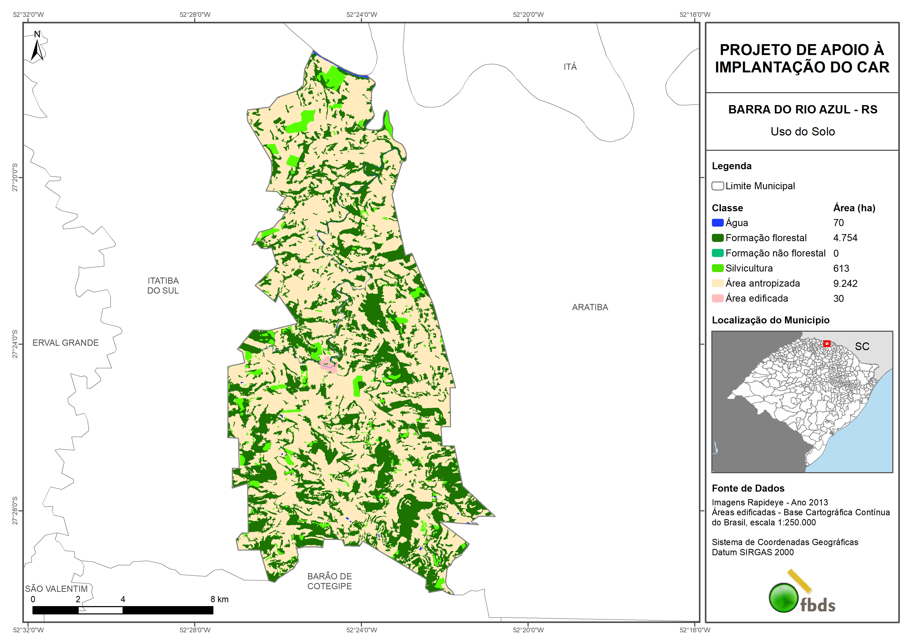Click the Limite Municipal legend symbol
Image resolution: width=911 pixels, height=644 pixels.
[717, 186]
